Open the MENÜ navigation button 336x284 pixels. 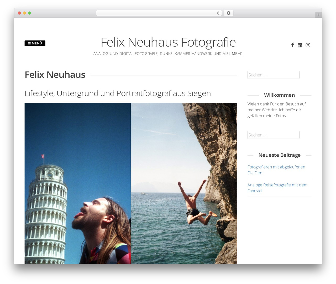click(35, 43)
